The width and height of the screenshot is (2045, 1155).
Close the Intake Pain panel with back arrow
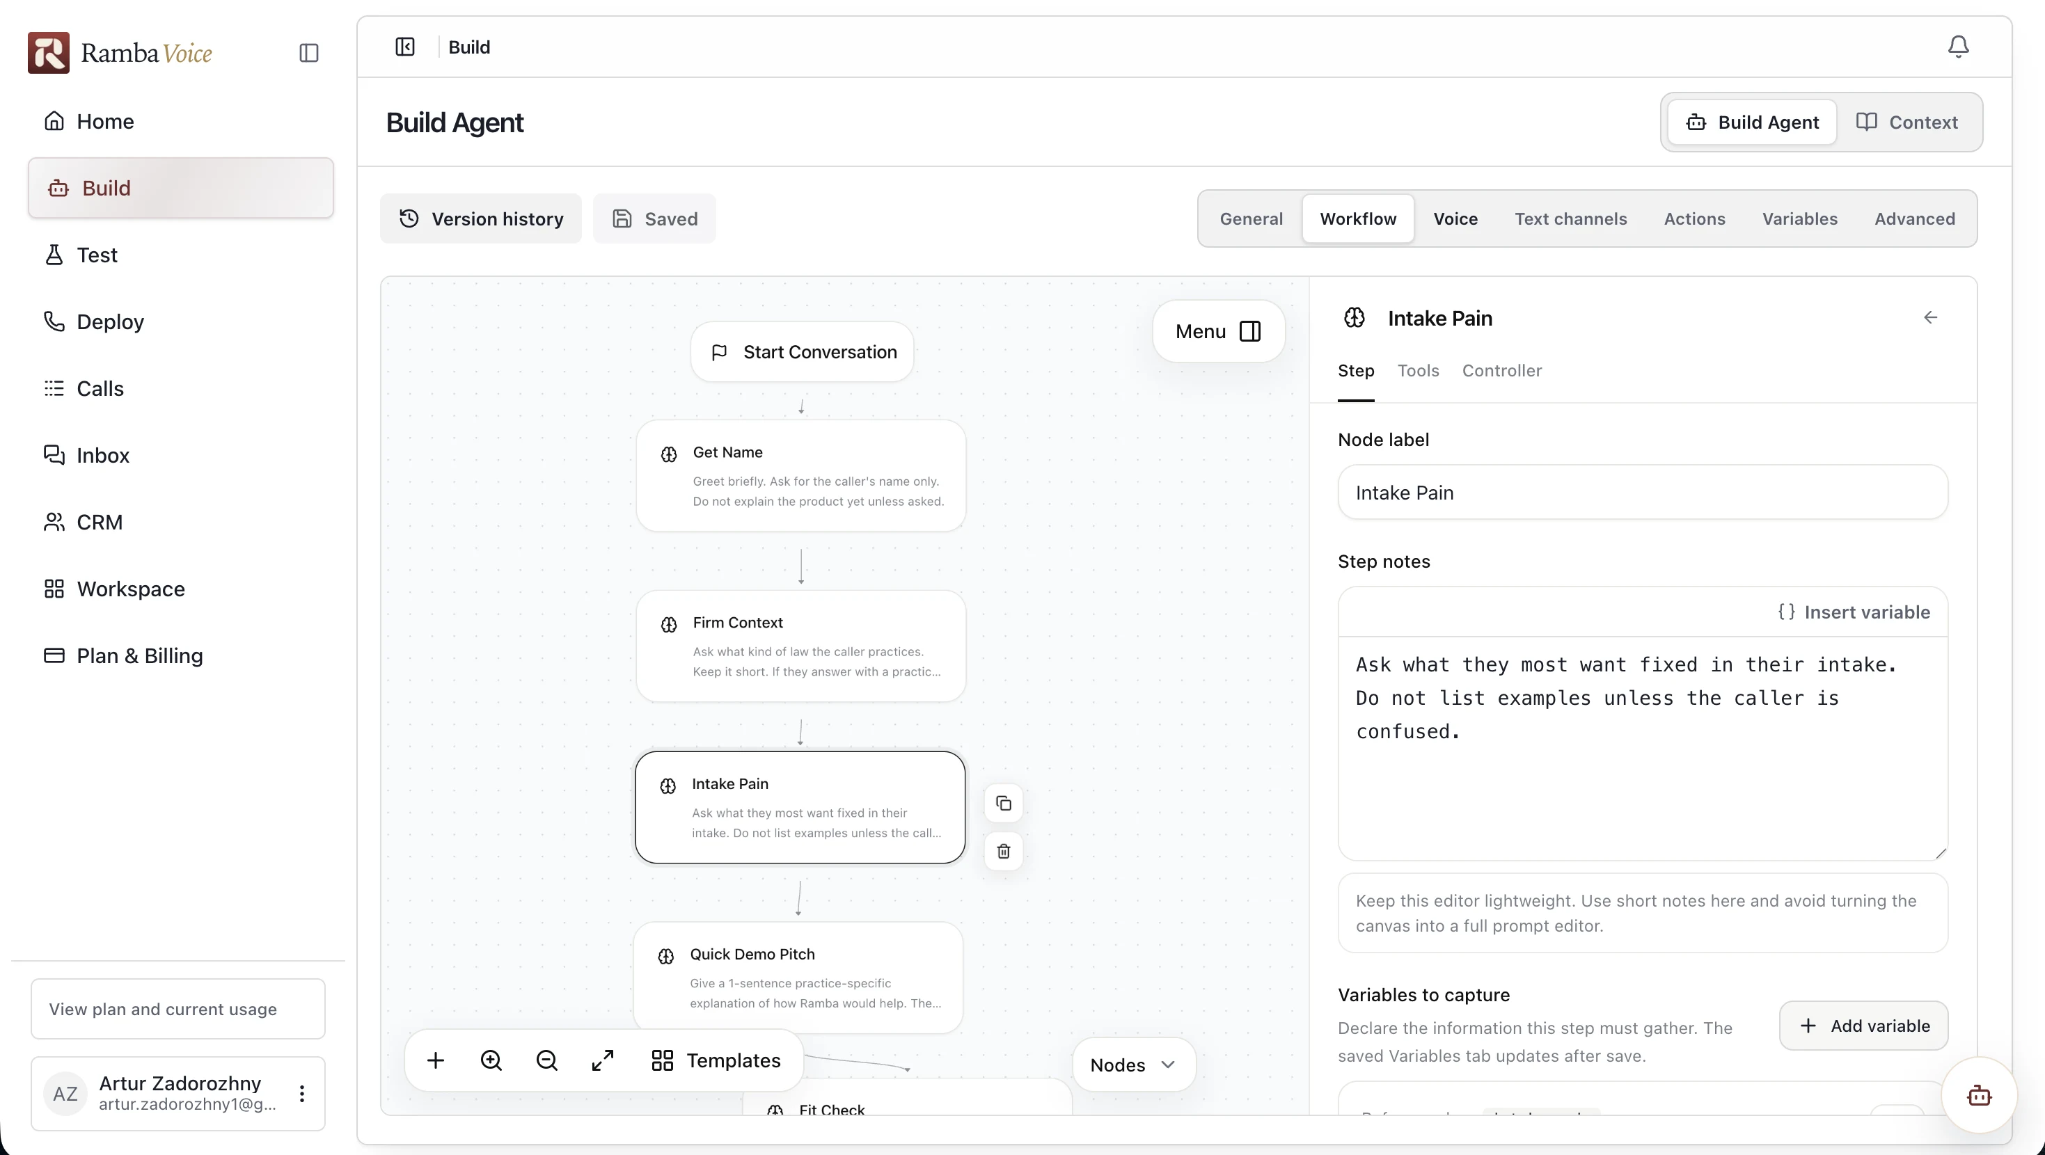(x=1930, y=317)
